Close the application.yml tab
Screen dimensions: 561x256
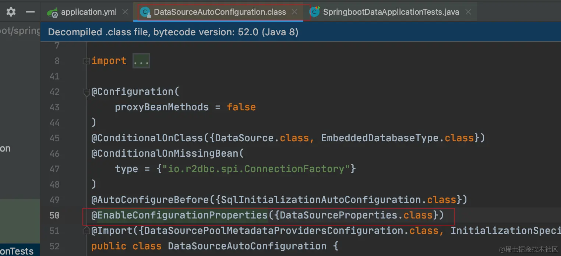(x=125, y=12)
